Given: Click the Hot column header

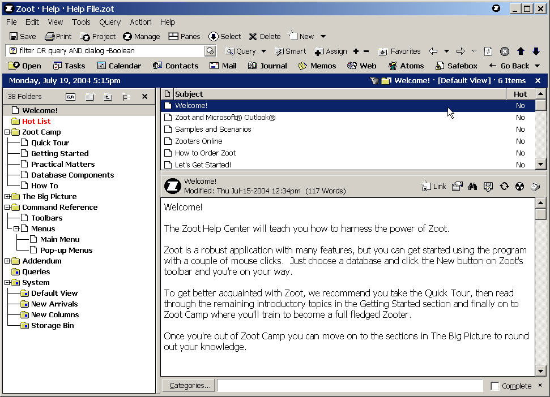Looking at the screenshot, I should pos(520,94).
